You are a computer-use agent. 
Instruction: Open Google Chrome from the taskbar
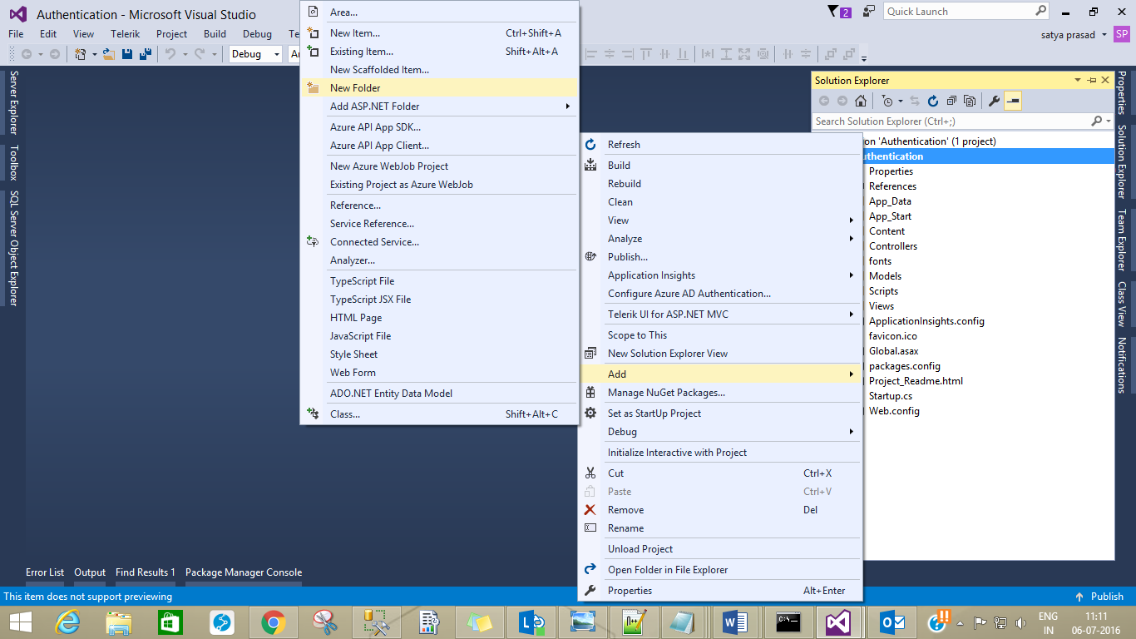[273, 622]
